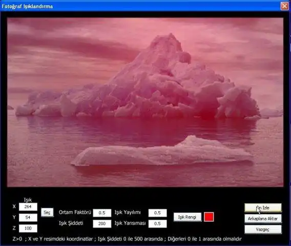Image resolution: width=291 pixels, height=246 pixels.
Task: Cancel using the Vazgeç button
Action: point(263,230)
